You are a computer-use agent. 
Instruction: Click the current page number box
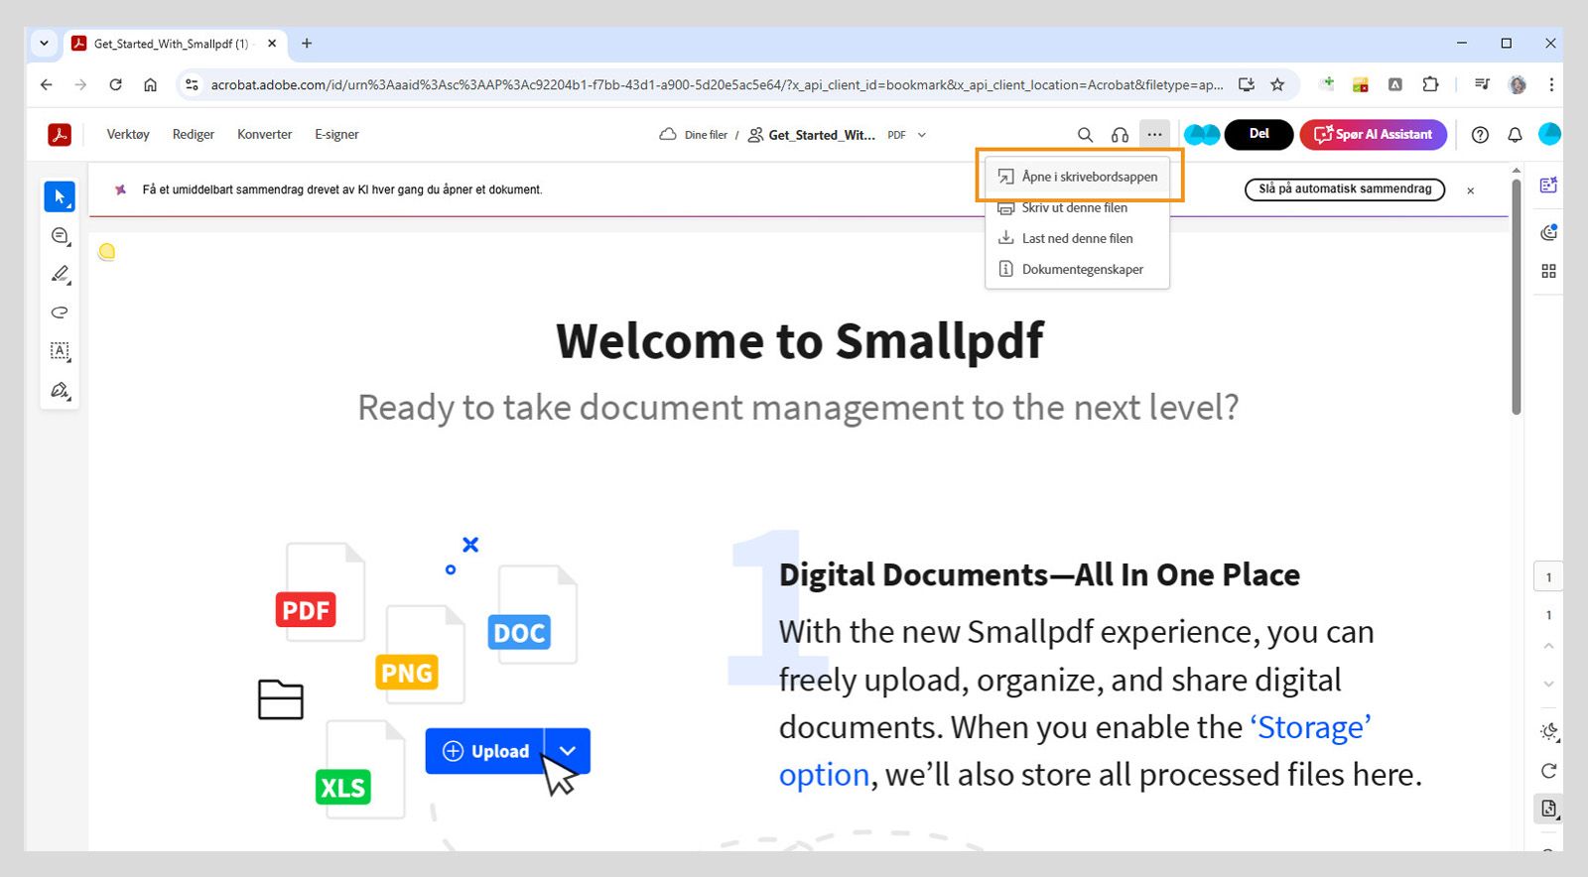(1548, 577)
